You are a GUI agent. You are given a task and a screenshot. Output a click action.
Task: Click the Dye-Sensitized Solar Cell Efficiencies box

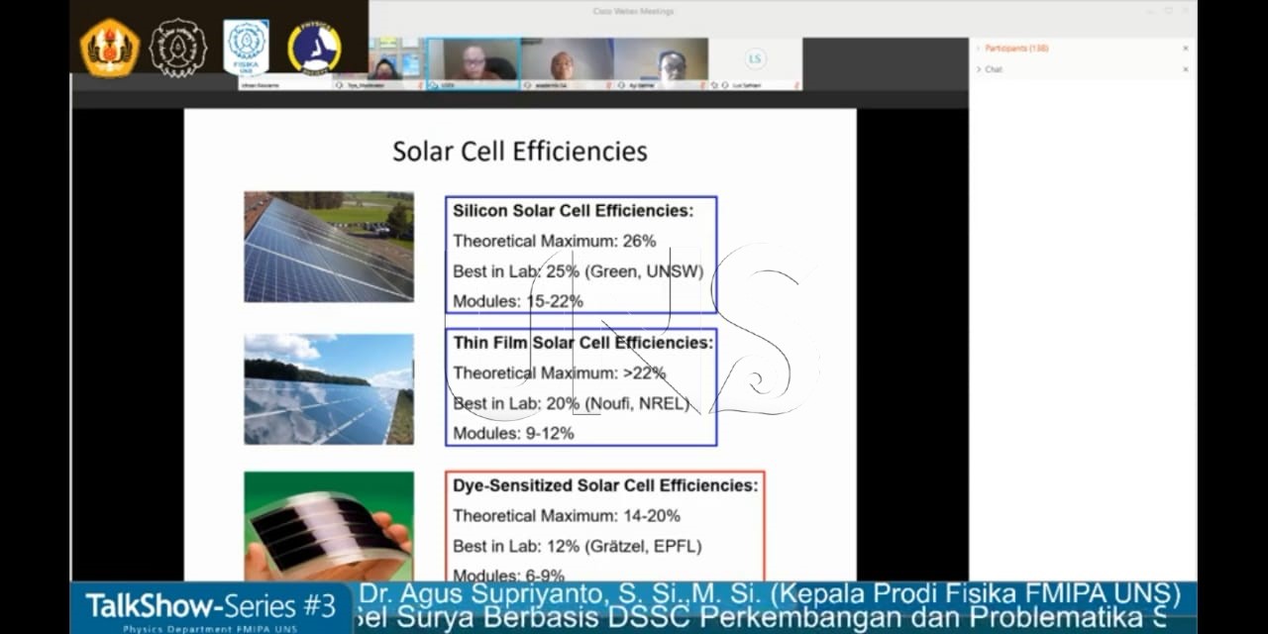pos(604,526)
